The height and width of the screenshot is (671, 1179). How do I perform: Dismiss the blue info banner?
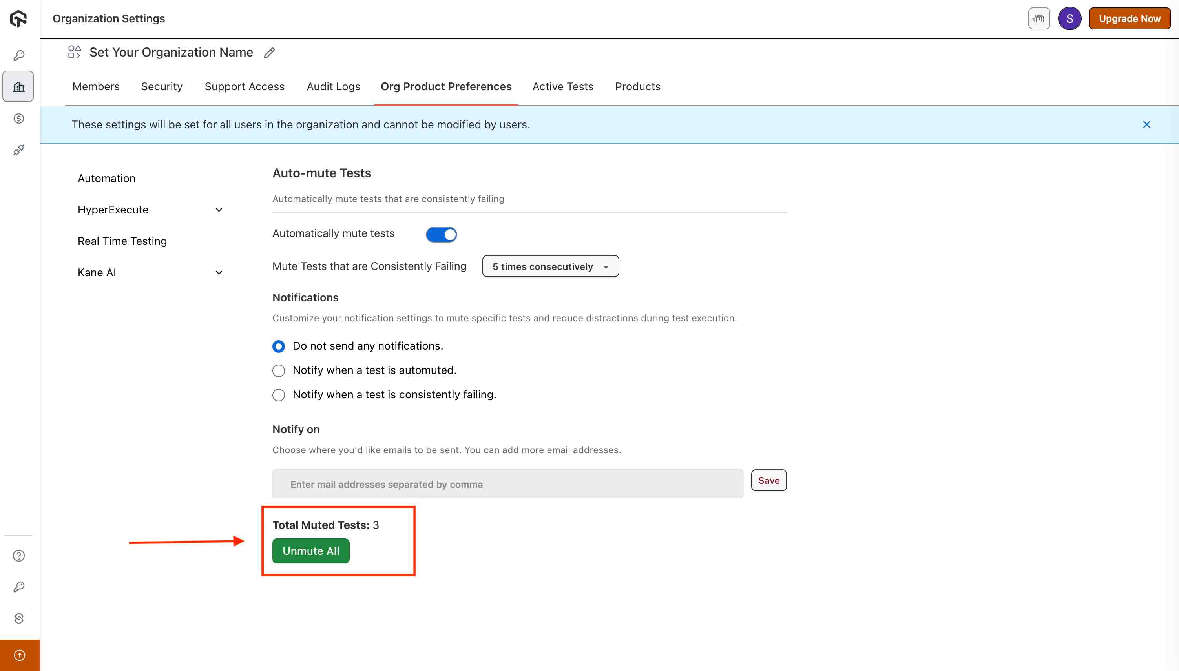(1146, 124)
